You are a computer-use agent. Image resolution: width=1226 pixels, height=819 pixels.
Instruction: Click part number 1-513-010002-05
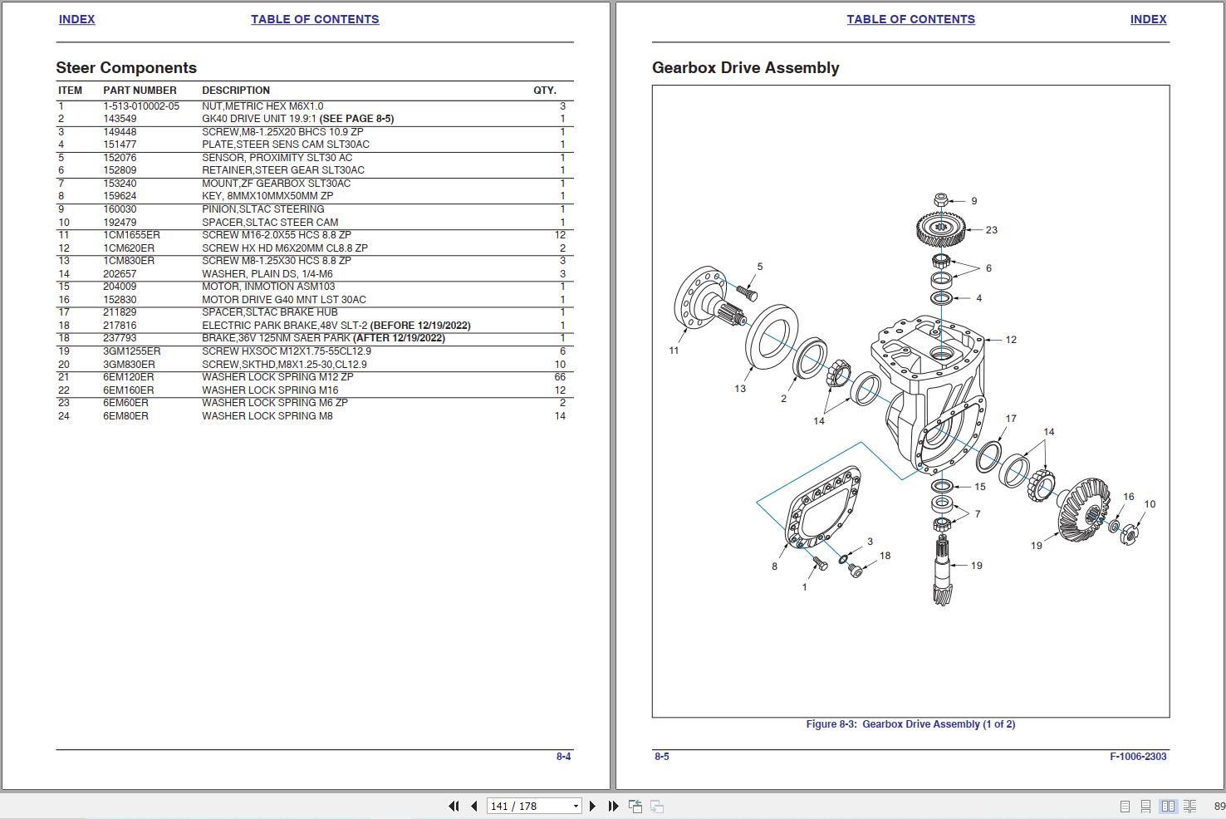141,106
